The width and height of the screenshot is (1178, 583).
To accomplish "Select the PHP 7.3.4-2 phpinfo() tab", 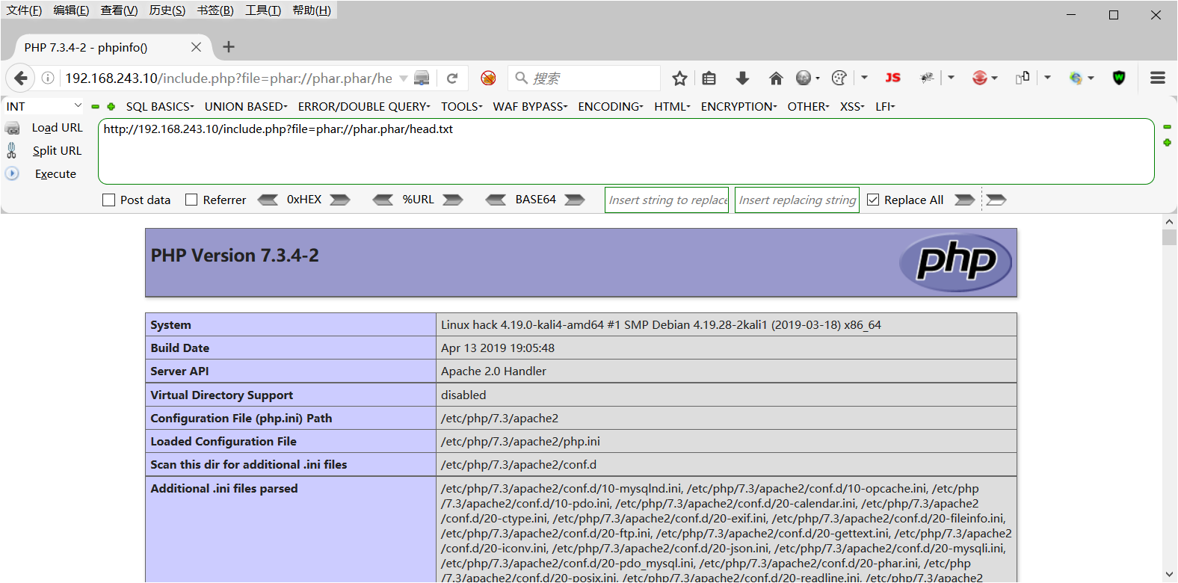I will pyautogui.click(x=112, y=47).
